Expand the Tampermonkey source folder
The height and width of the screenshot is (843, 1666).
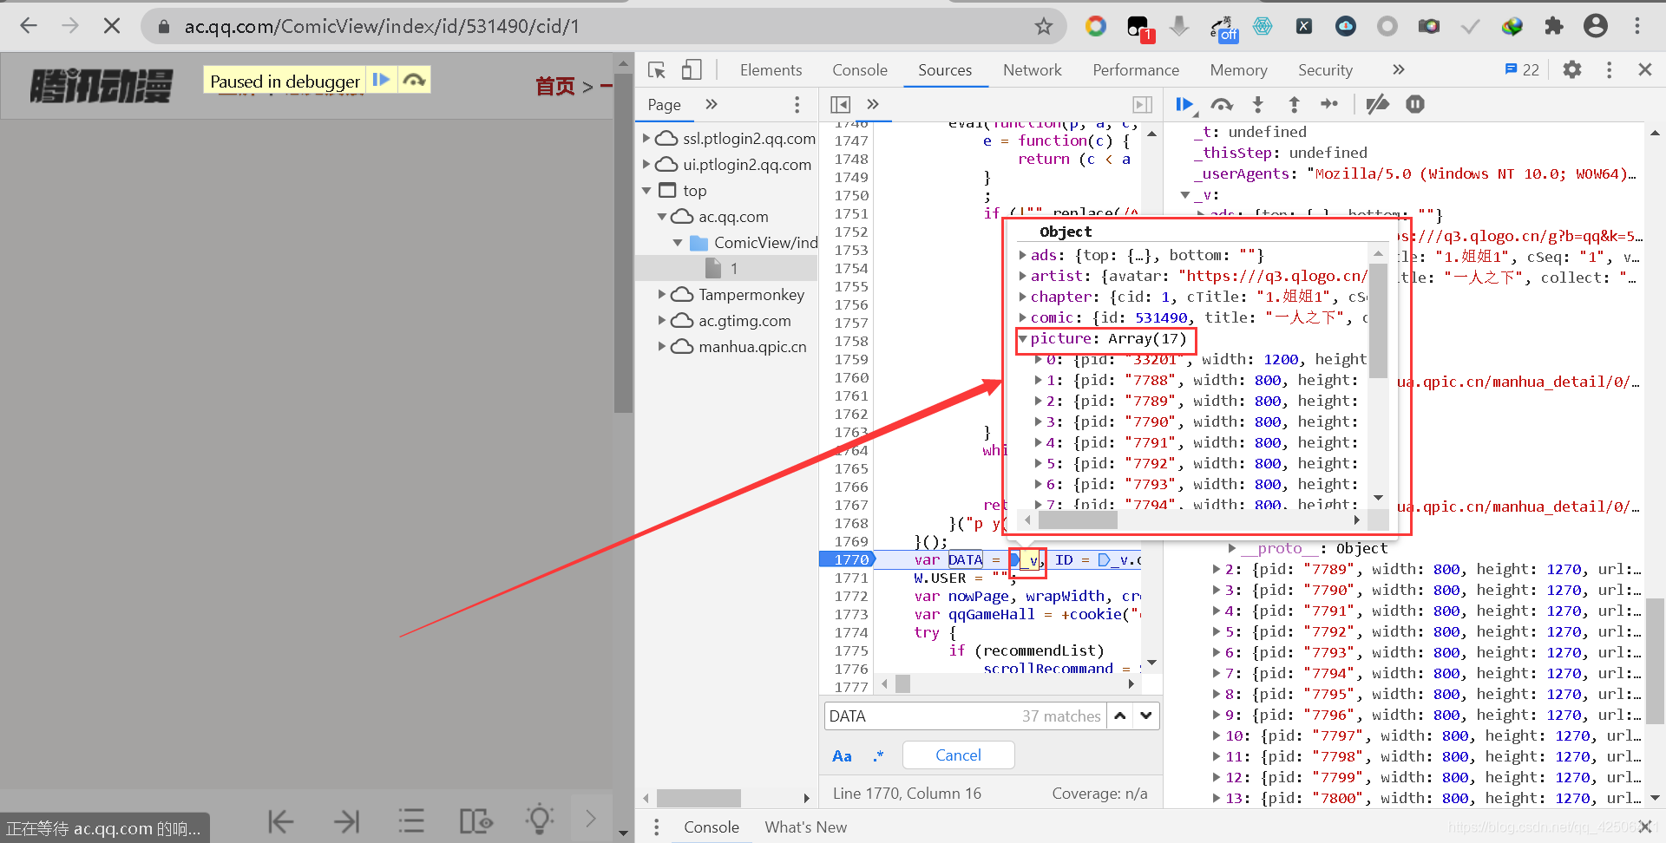click(662, 294)
